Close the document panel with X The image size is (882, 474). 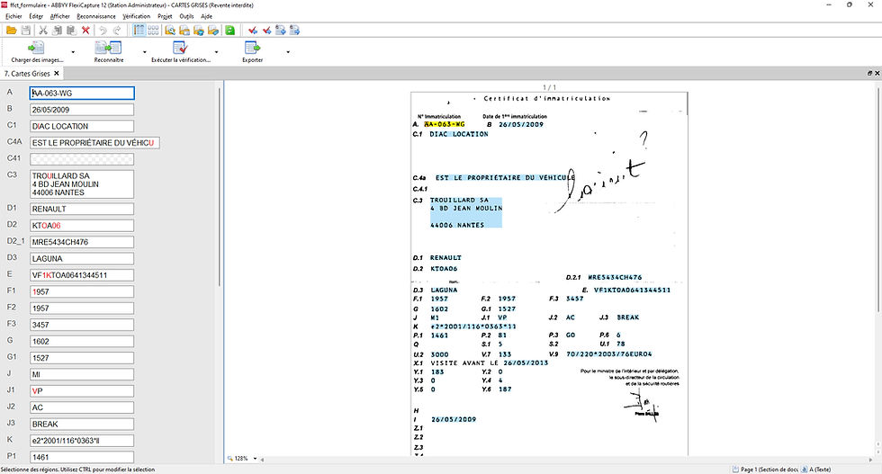pyautogui.click(x=877, y=73)
